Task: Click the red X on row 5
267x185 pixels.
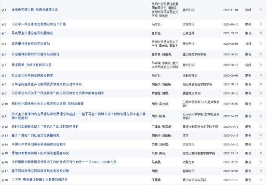Action: pyautogui.click(x=261, y=54)
